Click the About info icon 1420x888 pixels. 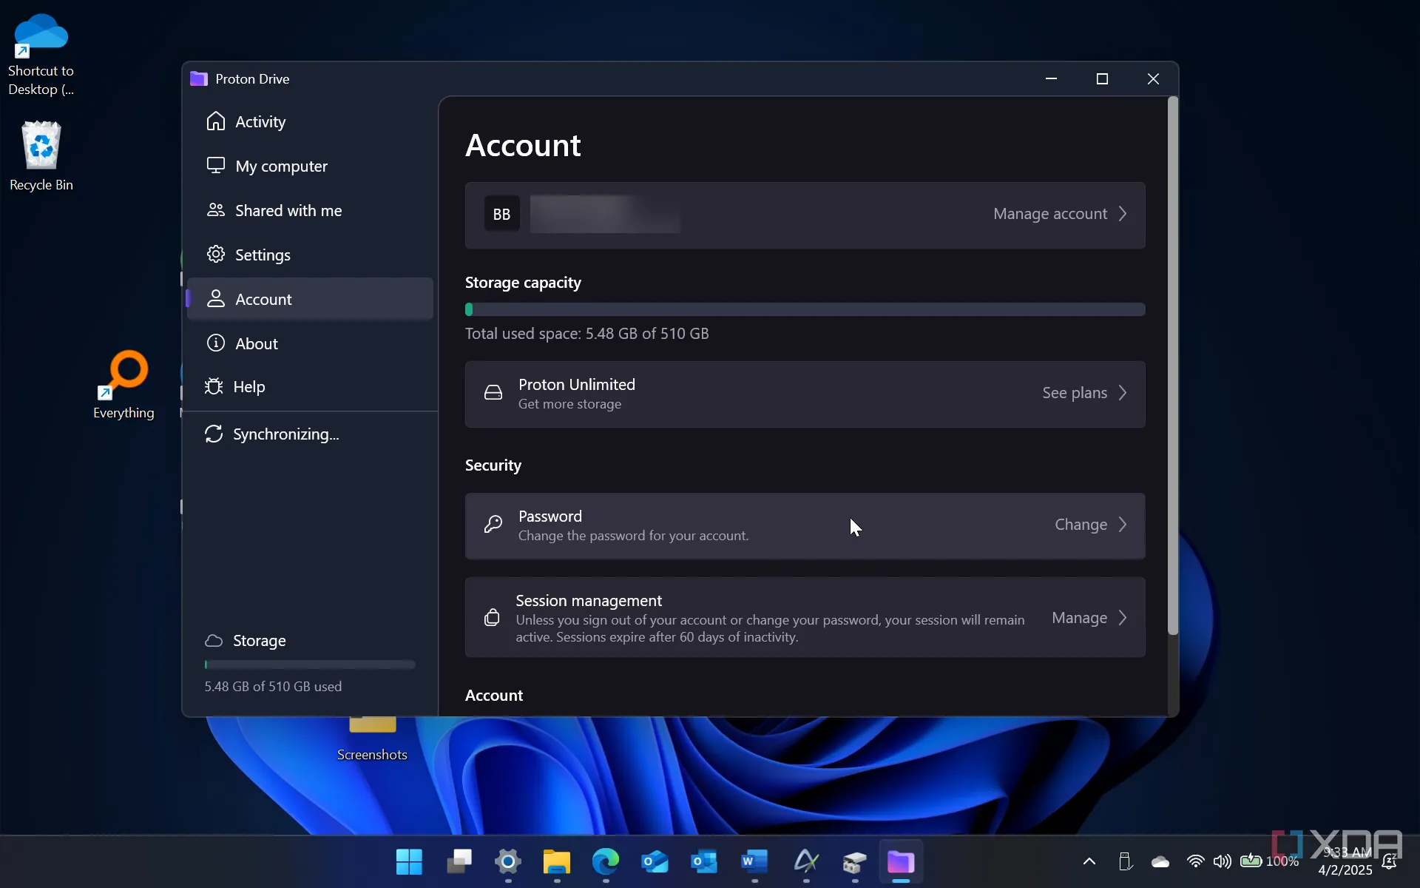coord(215,343)
